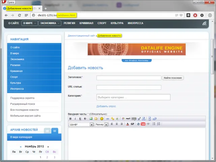Screen dimensions: 216x162
Task: Insert a bulleted list
Action: pyautogui.click(x=154, y=124)
